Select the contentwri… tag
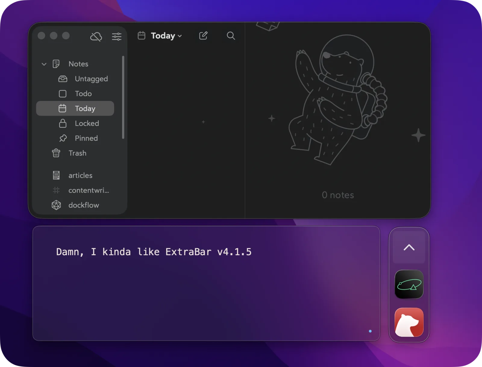This screenshot has height=367, width=482. 75,190
